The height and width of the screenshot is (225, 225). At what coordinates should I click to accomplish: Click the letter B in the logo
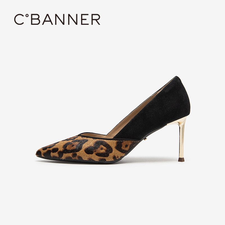tap(35, 19)
